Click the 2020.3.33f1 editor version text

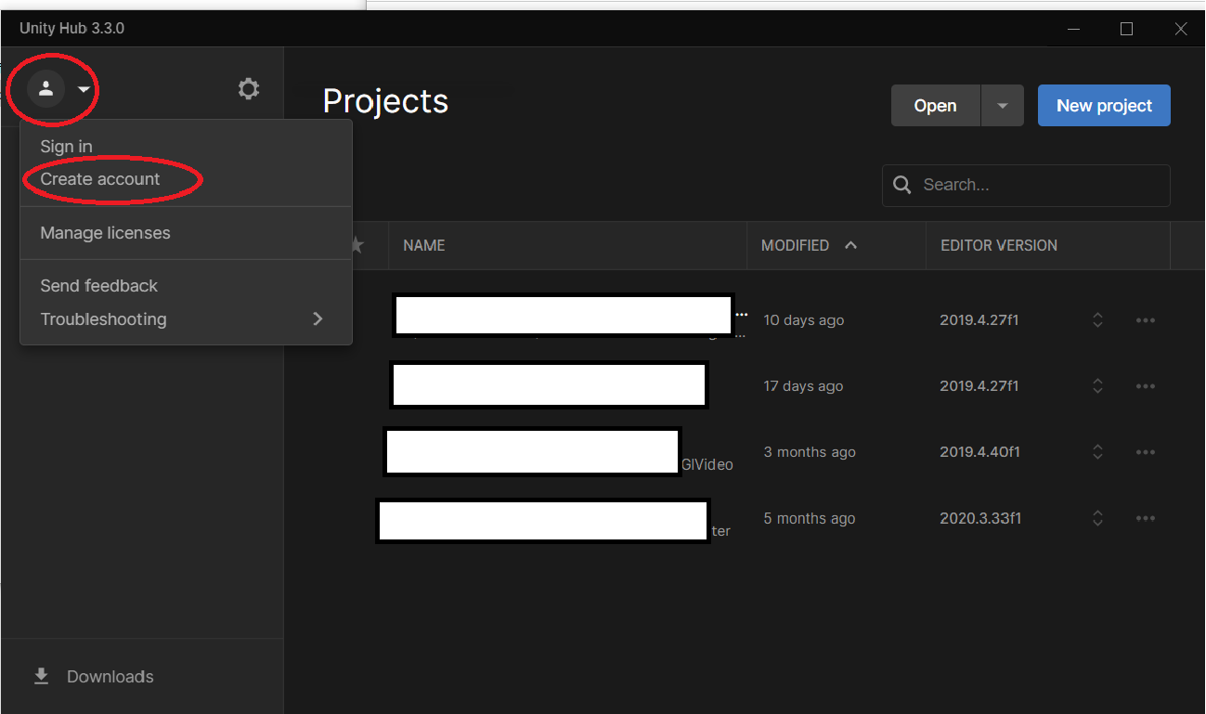tap(980, 518)
